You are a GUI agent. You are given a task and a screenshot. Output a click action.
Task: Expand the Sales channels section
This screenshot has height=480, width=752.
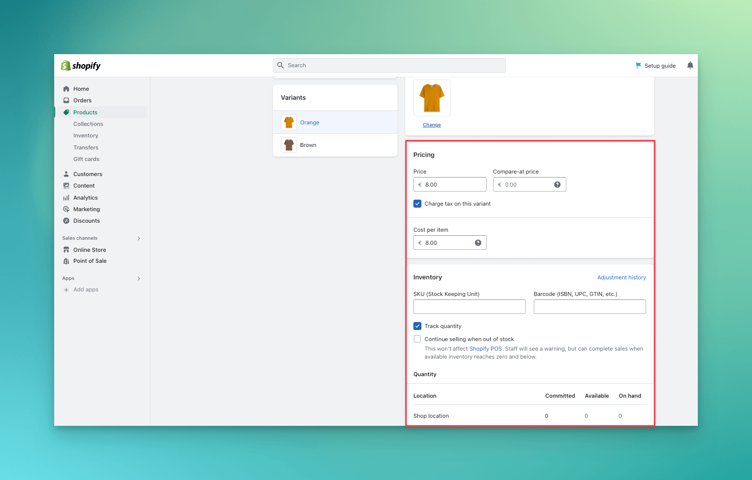(x=138, y=238)
